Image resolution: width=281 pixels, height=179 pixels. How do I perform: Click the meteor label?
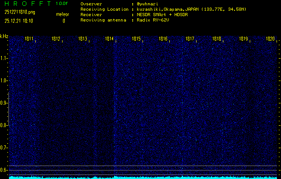(63, 14)
